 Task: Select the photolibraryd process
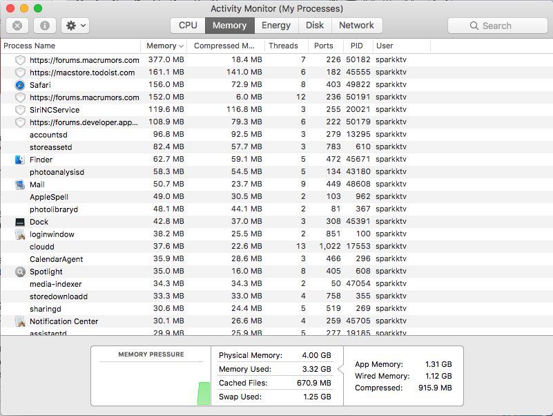pyautogui.click(x=276, y=209)
